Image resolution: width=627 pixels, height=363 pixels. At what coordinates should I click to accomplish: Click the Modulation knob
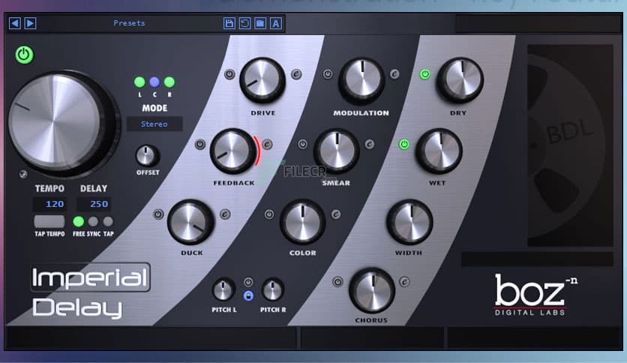361,81
